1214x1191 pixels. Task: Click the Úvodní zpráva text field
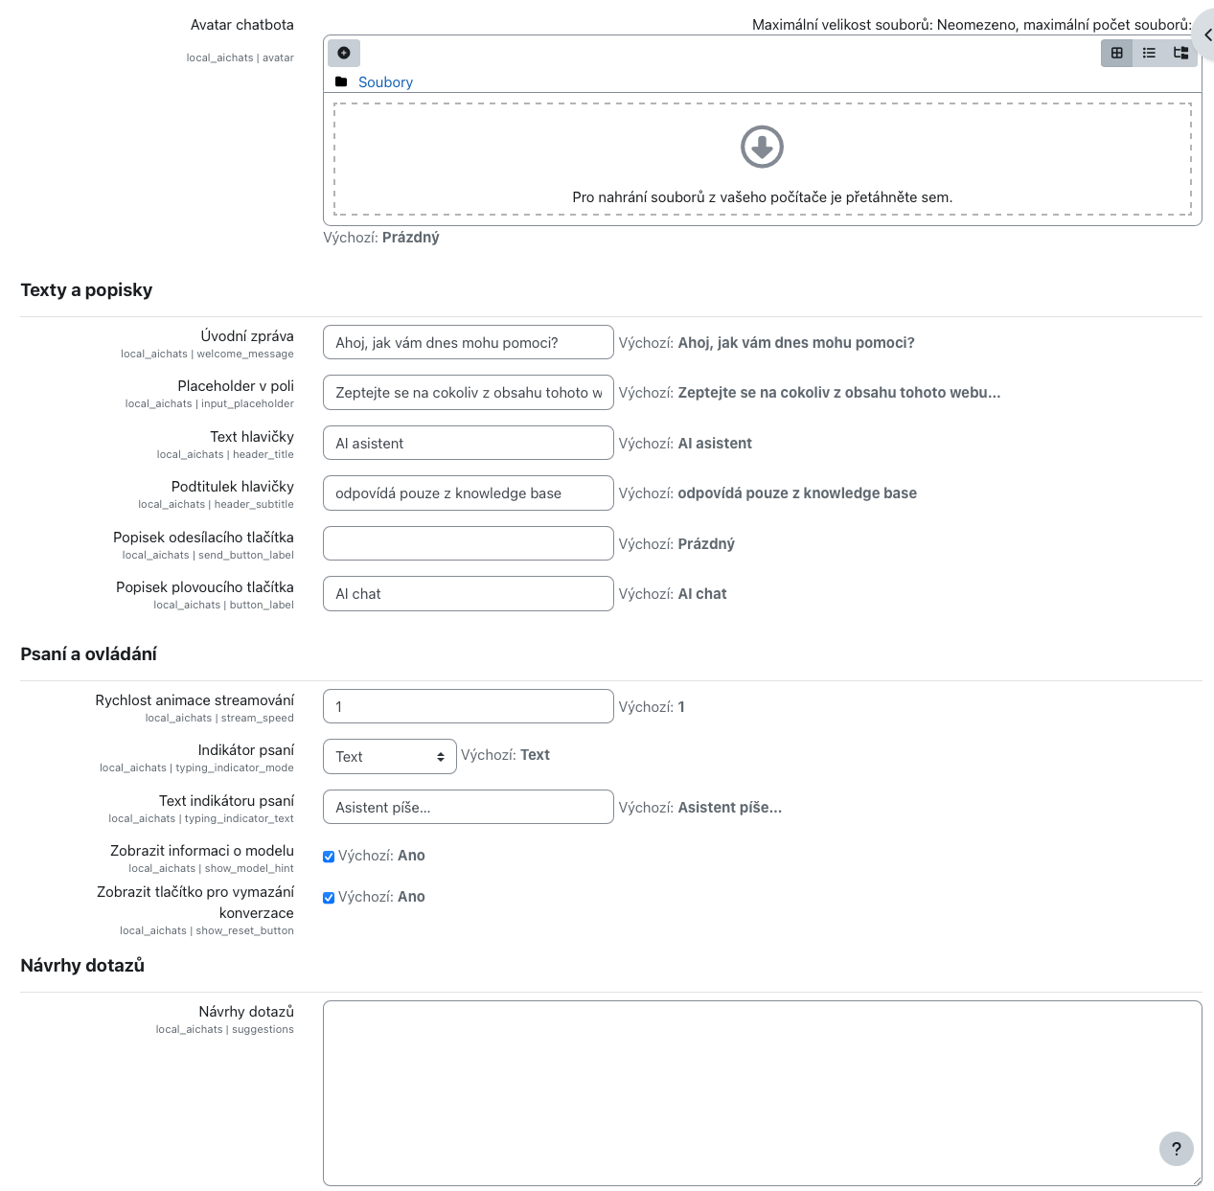coord(468,343)
